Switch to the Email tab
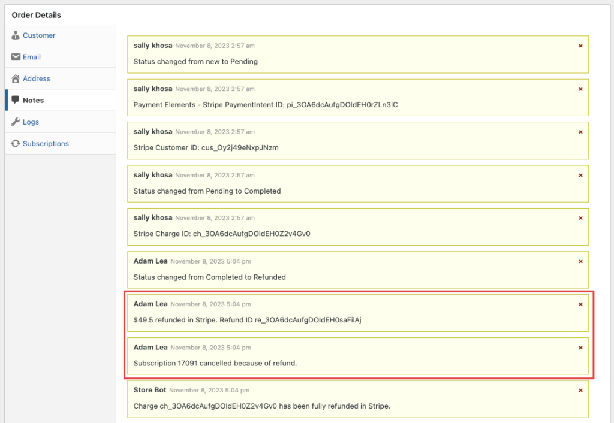Screen dimensions: 614x423 (x=32, y=57)
